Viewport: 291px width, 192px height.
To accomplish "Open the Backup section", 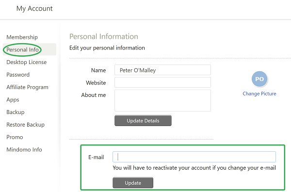I will click(x=16, y=112).
